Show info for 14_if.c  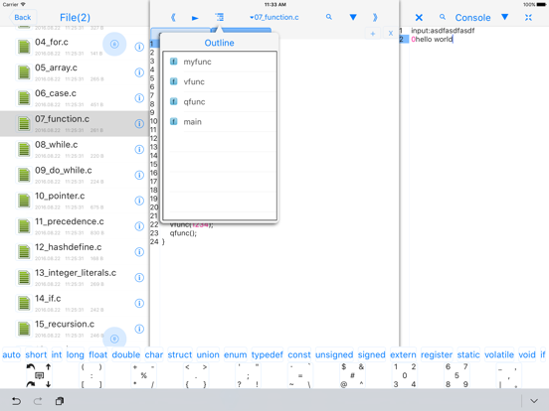coord(139,303)
